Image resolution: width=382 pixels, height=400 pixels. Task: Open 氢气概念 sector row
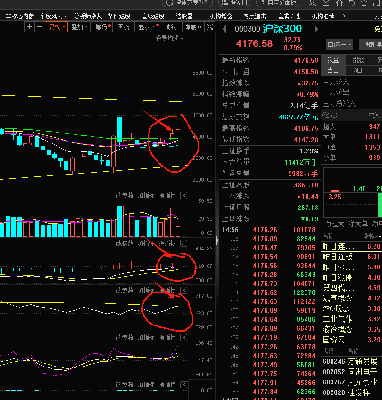(351, 298)
